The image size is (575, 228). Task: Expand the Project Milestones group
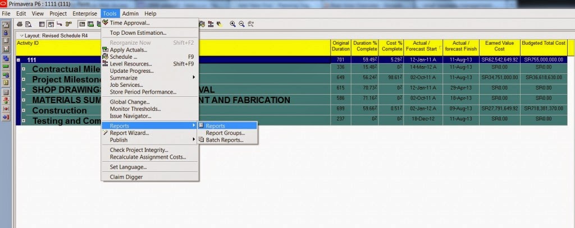point(24,79)
